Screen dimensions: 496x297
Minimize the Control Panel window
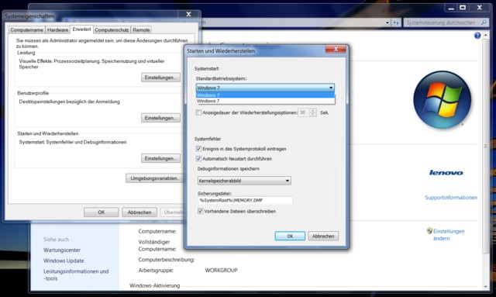pyautogui.click(x=451, y=7)
